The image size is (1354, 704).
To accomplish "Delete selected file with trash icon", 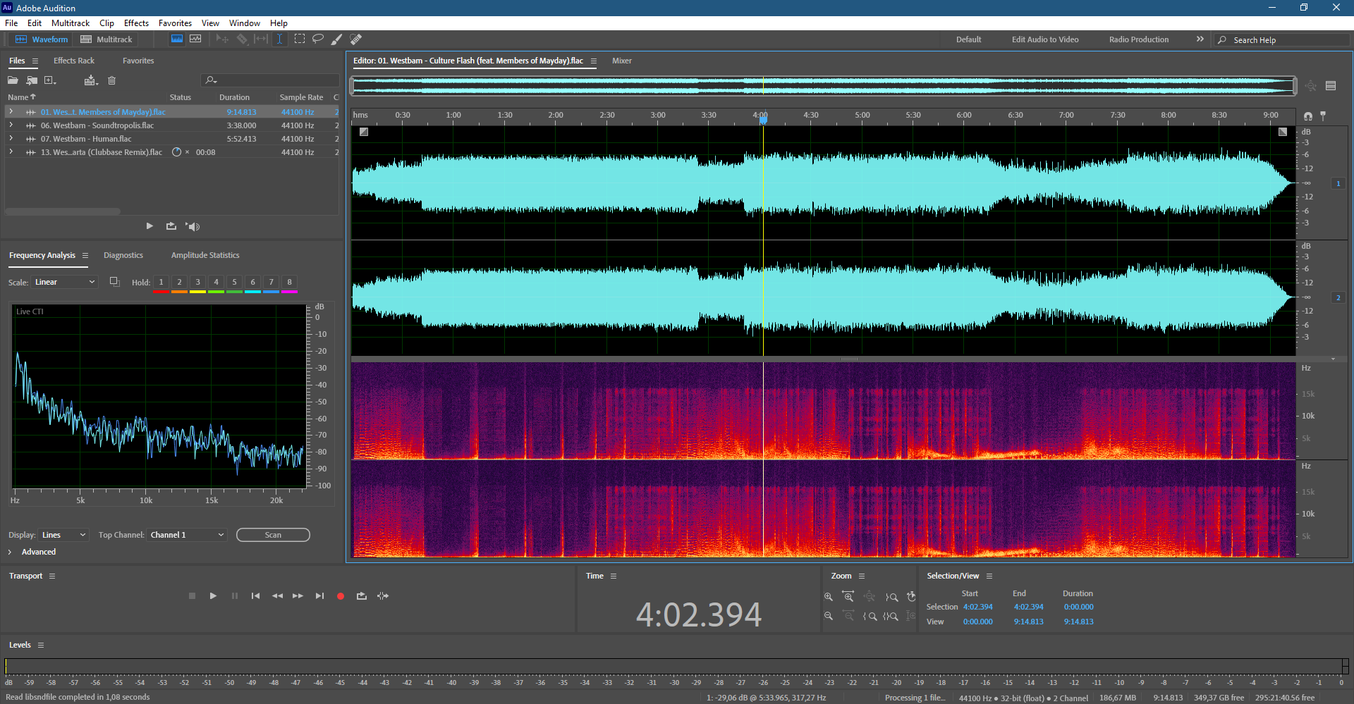I will point(111,80).
